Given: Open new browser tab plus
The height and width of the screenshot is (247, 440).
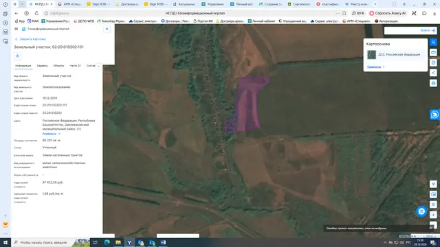Looking at the screenshot, I should (375, 4).
